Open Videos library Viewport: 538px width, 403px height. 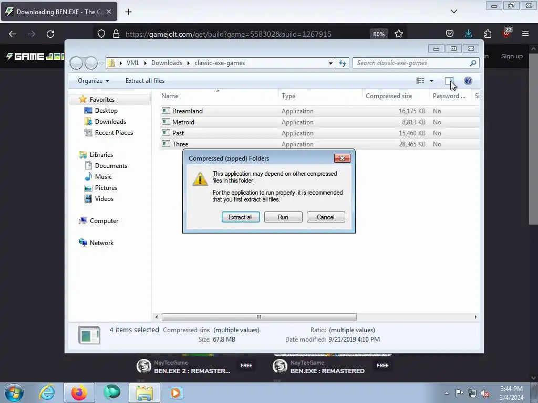click(104, 199)
